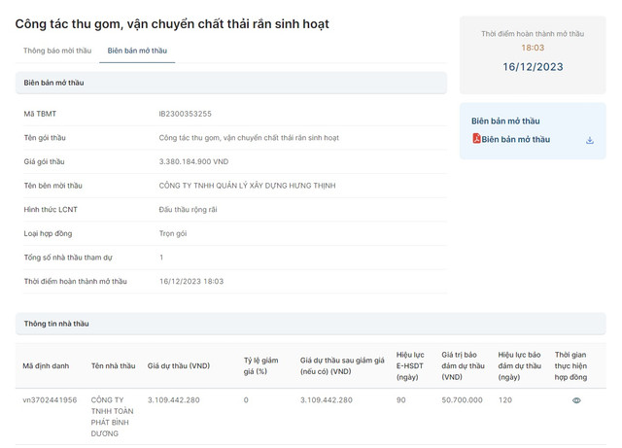View contract duration via eye icon
The height and width of the screenshot is (448, 622).
point(576,400)
